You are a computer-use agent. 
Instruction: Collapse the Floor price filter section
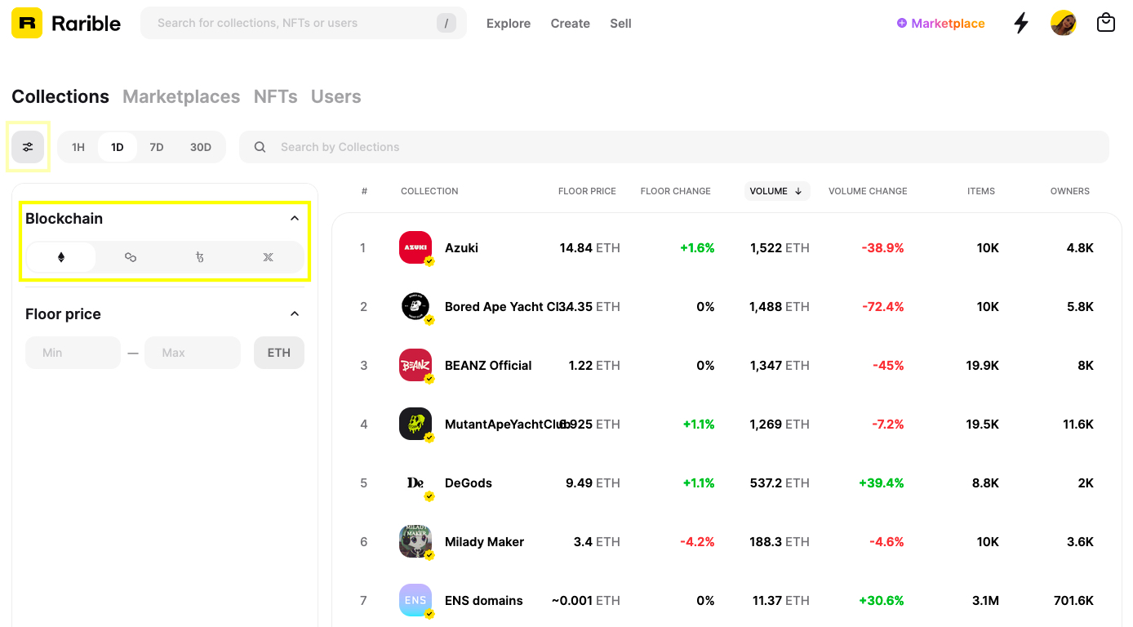click(x=295, y=314)
